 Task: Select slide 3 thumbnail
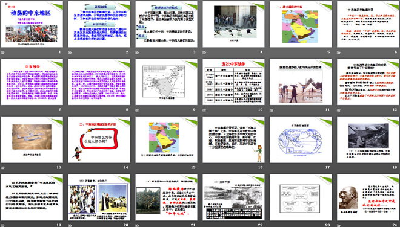tap(166, 24)
